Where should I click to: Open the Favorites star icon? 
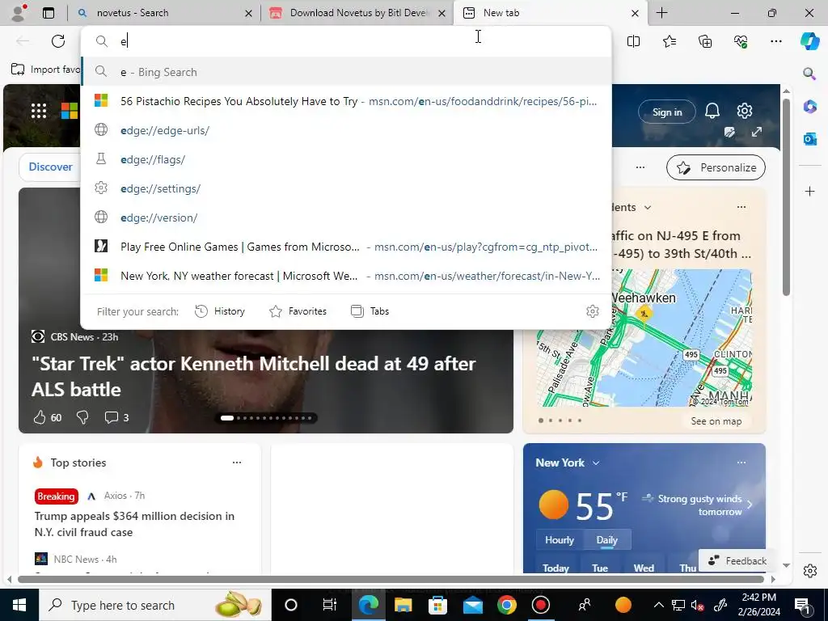[669, 41]
